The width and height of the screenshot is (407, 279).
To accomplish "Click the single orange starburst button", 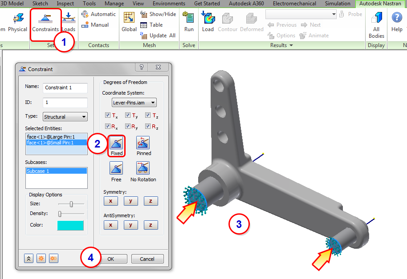I will coord(41,258).
